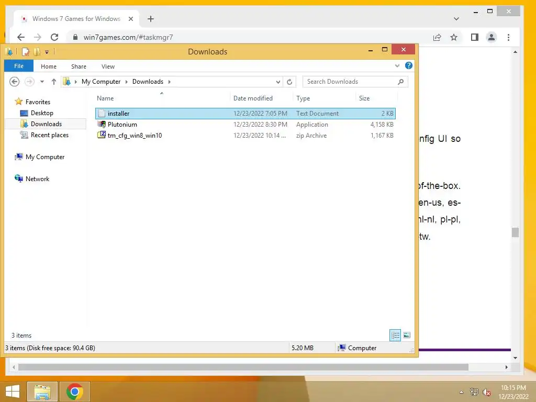Open Recent places in sidebar
Image resolution: width=536 pixels, height=402 pixels.
(50, 135)
